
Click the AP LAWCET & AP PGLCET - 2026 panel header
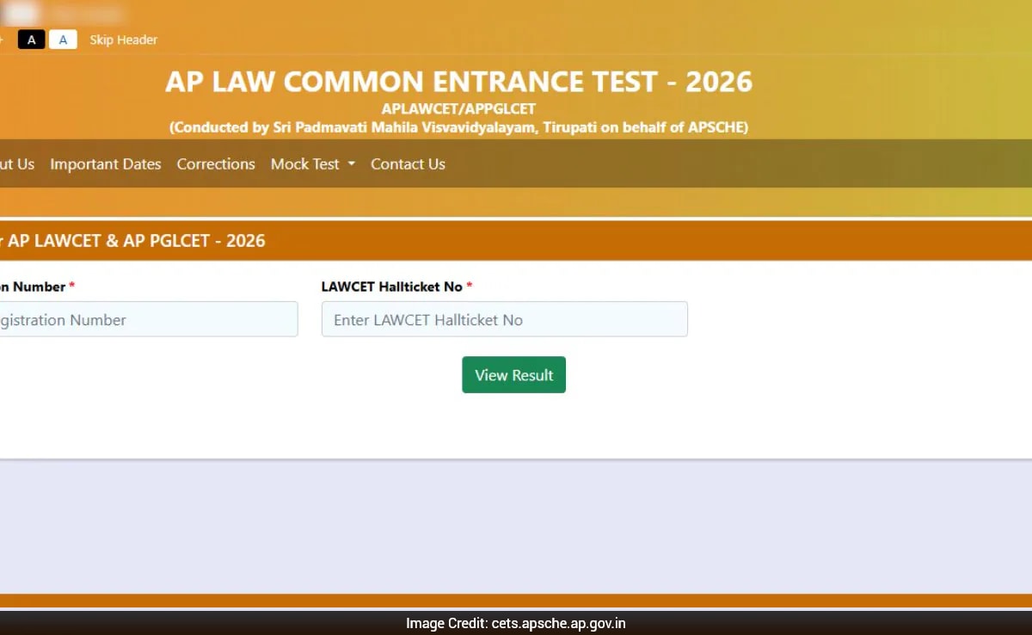[516, 241]
